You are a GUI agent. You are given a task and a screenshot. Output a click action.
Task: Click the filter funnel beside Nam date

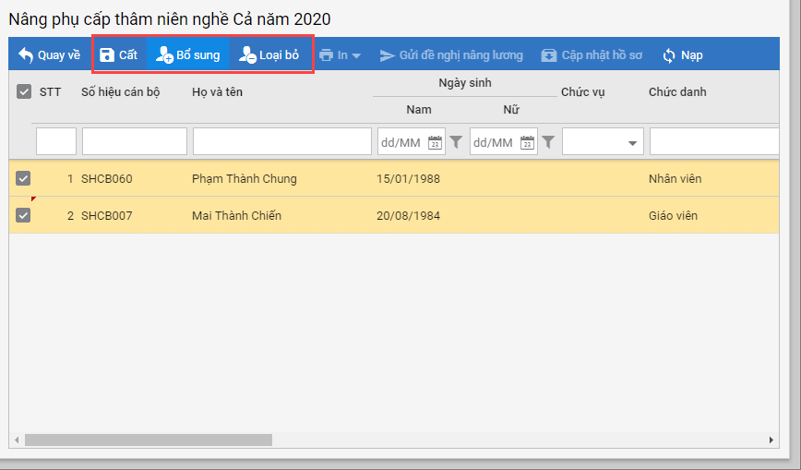(x=456, y=142)
